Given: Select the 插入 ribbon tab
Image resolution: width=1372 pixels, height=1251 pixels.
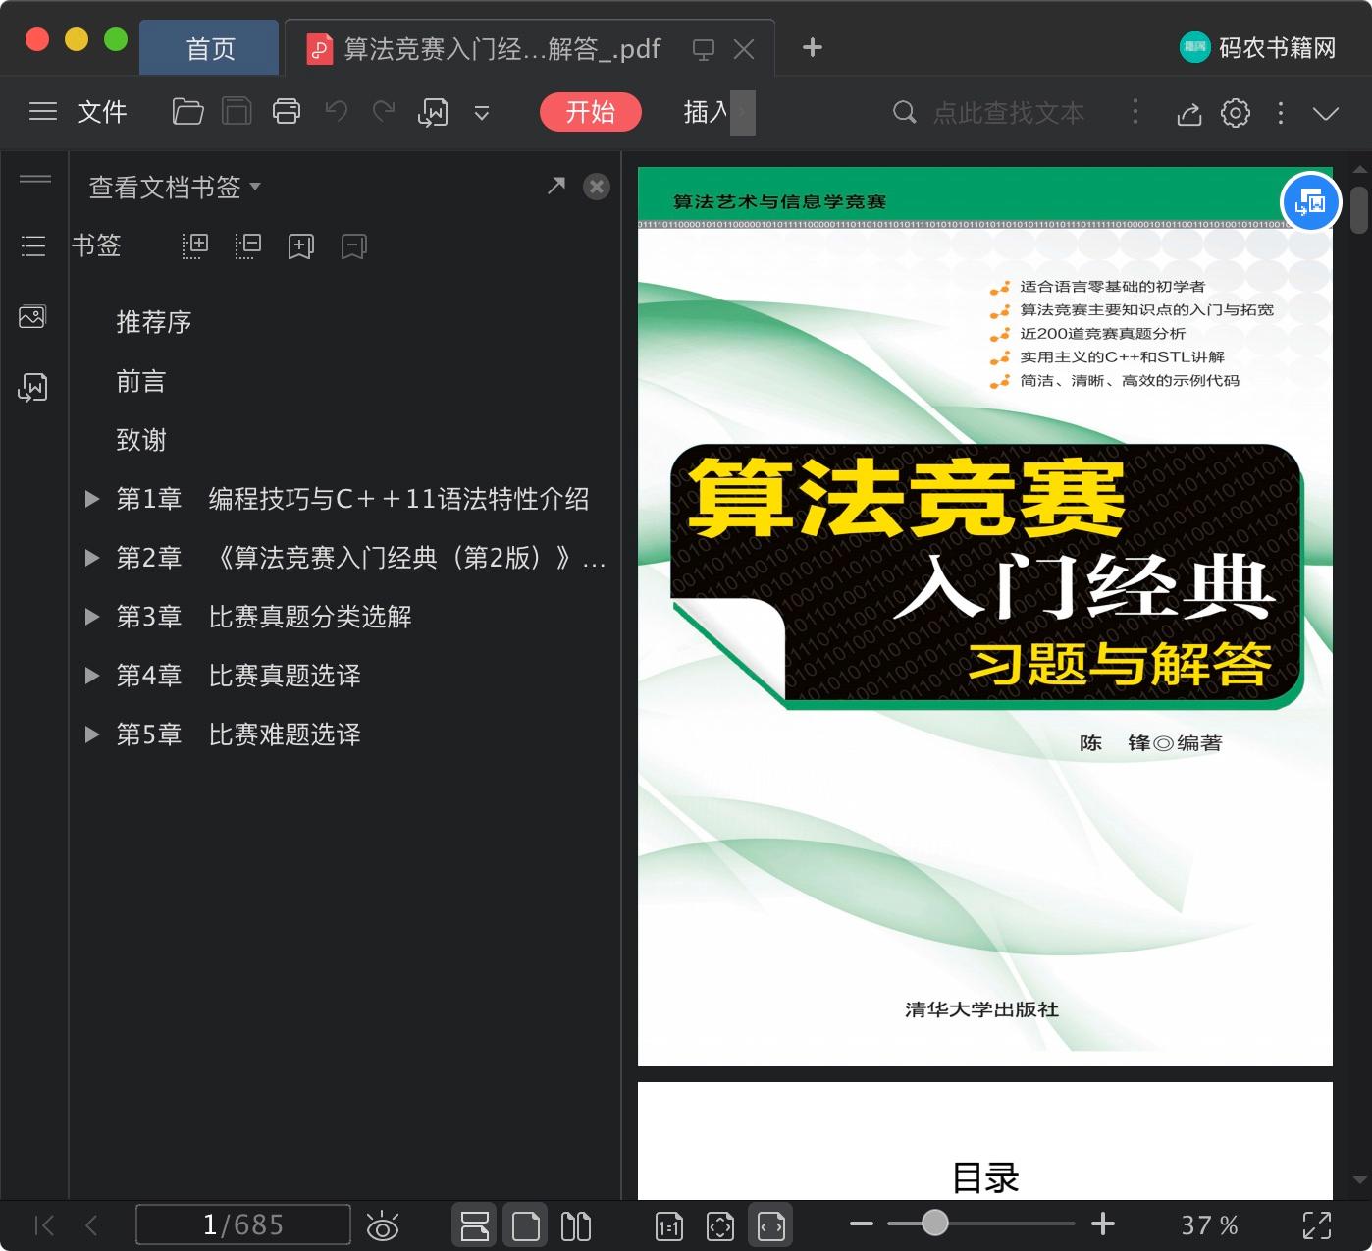Looking at the screenshot, I should pyautogui.click(x=707, y=112).
